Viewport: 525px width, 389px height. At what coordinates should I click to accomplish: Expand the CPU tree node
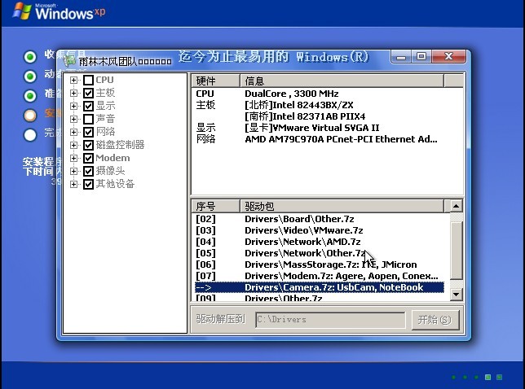tap(73, 80)
